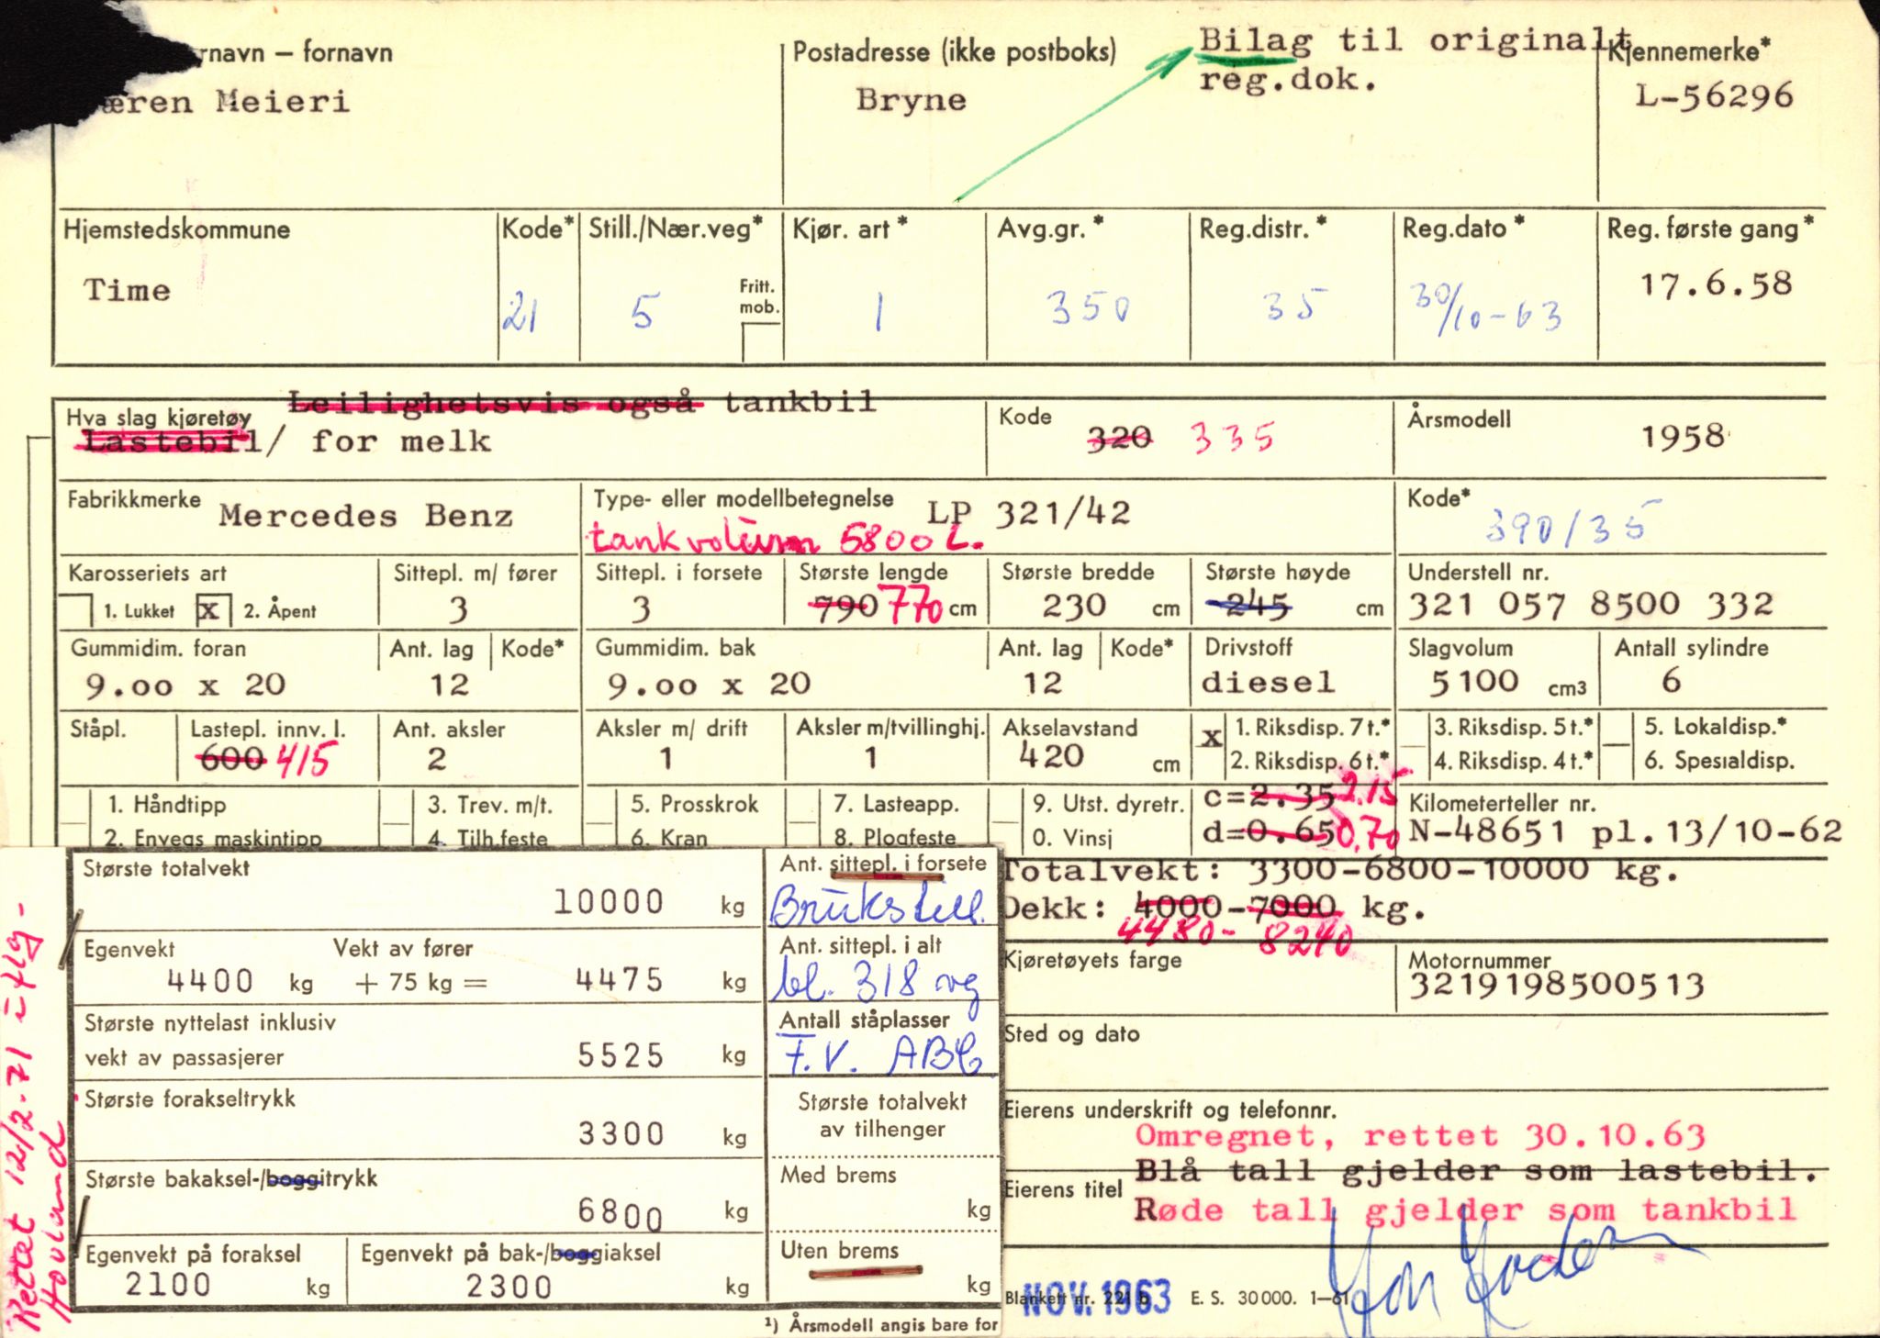Click the owner name 'Meieri'
The image size is (1880, 1338).
(x=283, y=101)
